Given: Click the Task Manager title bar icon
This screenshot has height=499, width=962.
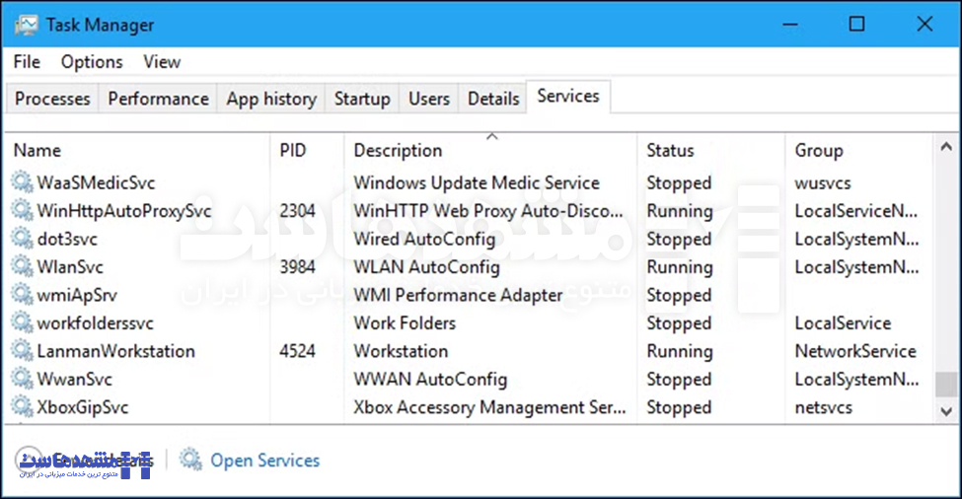Looking at the screenshot, I should 27,25.
